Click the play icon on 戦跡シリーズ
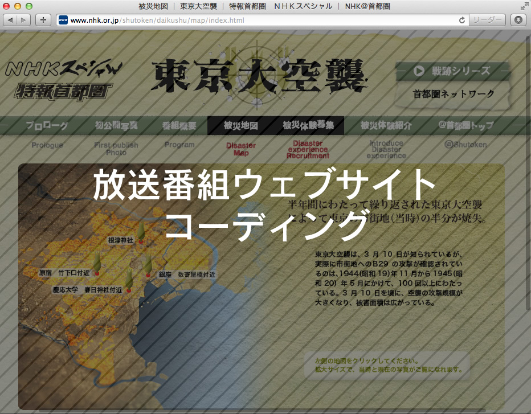The width and height of the screenshot is (531, 414). click(419, 71)
